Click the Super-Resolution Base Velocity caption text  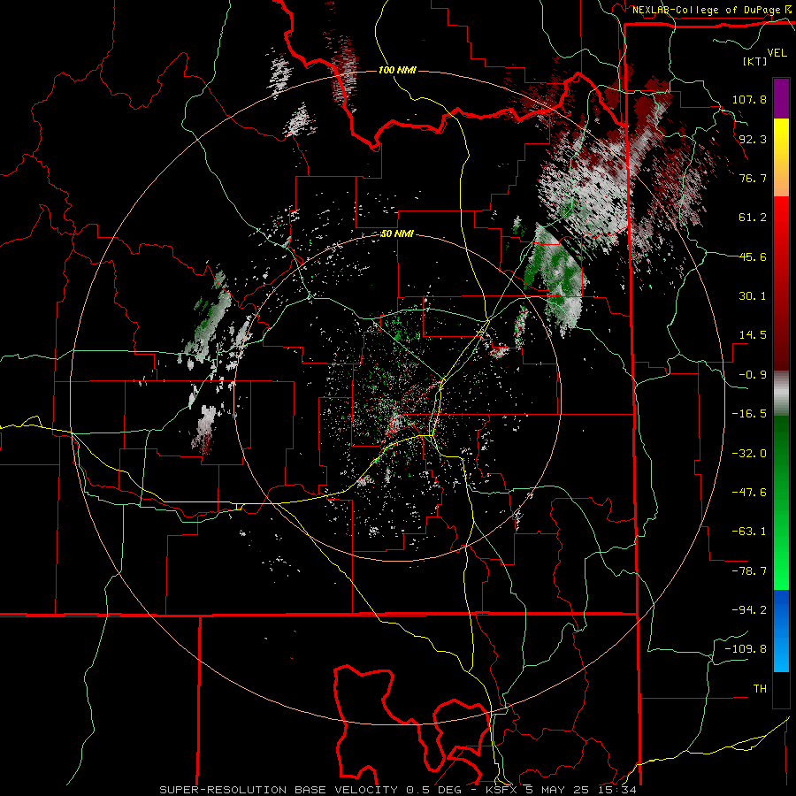397,790
